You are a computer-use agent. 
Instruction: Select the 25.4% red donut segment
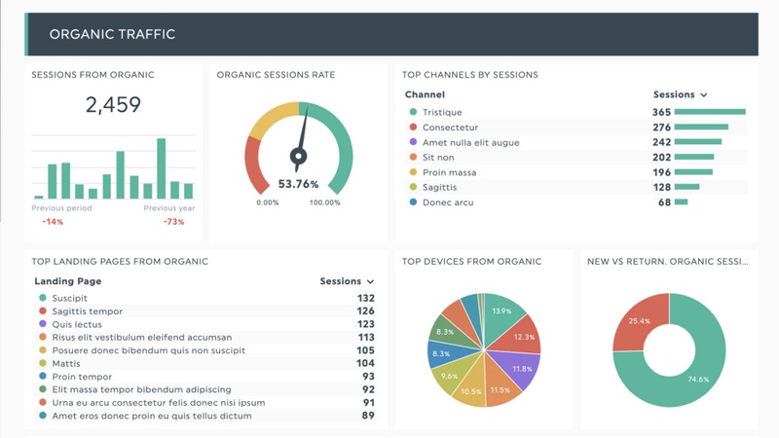(x=640, y=321)
